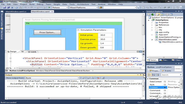This screenshot has height=104, width=185.
Task: Switch to the MainWindow.xaml.cs tab
Action: pos(16,12)
